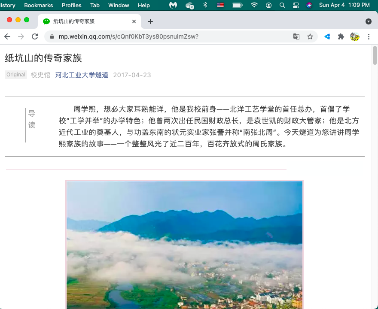This screenshot has width=378, height=309.
Task: Click the blue extension icon in toolbar
Action: [x=327, y=36]
